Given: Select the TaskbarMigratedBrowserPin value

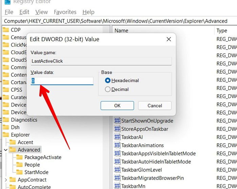Looking at the screenshot, I should (153, 178).
